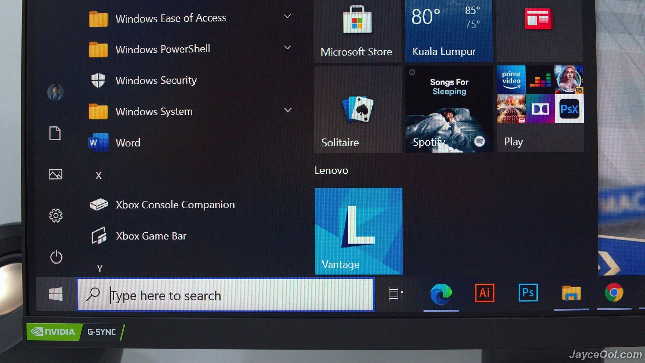The image size is (645, 363).
Task: Open the Dolby icon in Play tile
Action: point(540,109)
